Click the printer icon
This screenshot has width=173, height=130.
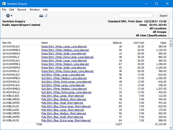click(41, 16)
